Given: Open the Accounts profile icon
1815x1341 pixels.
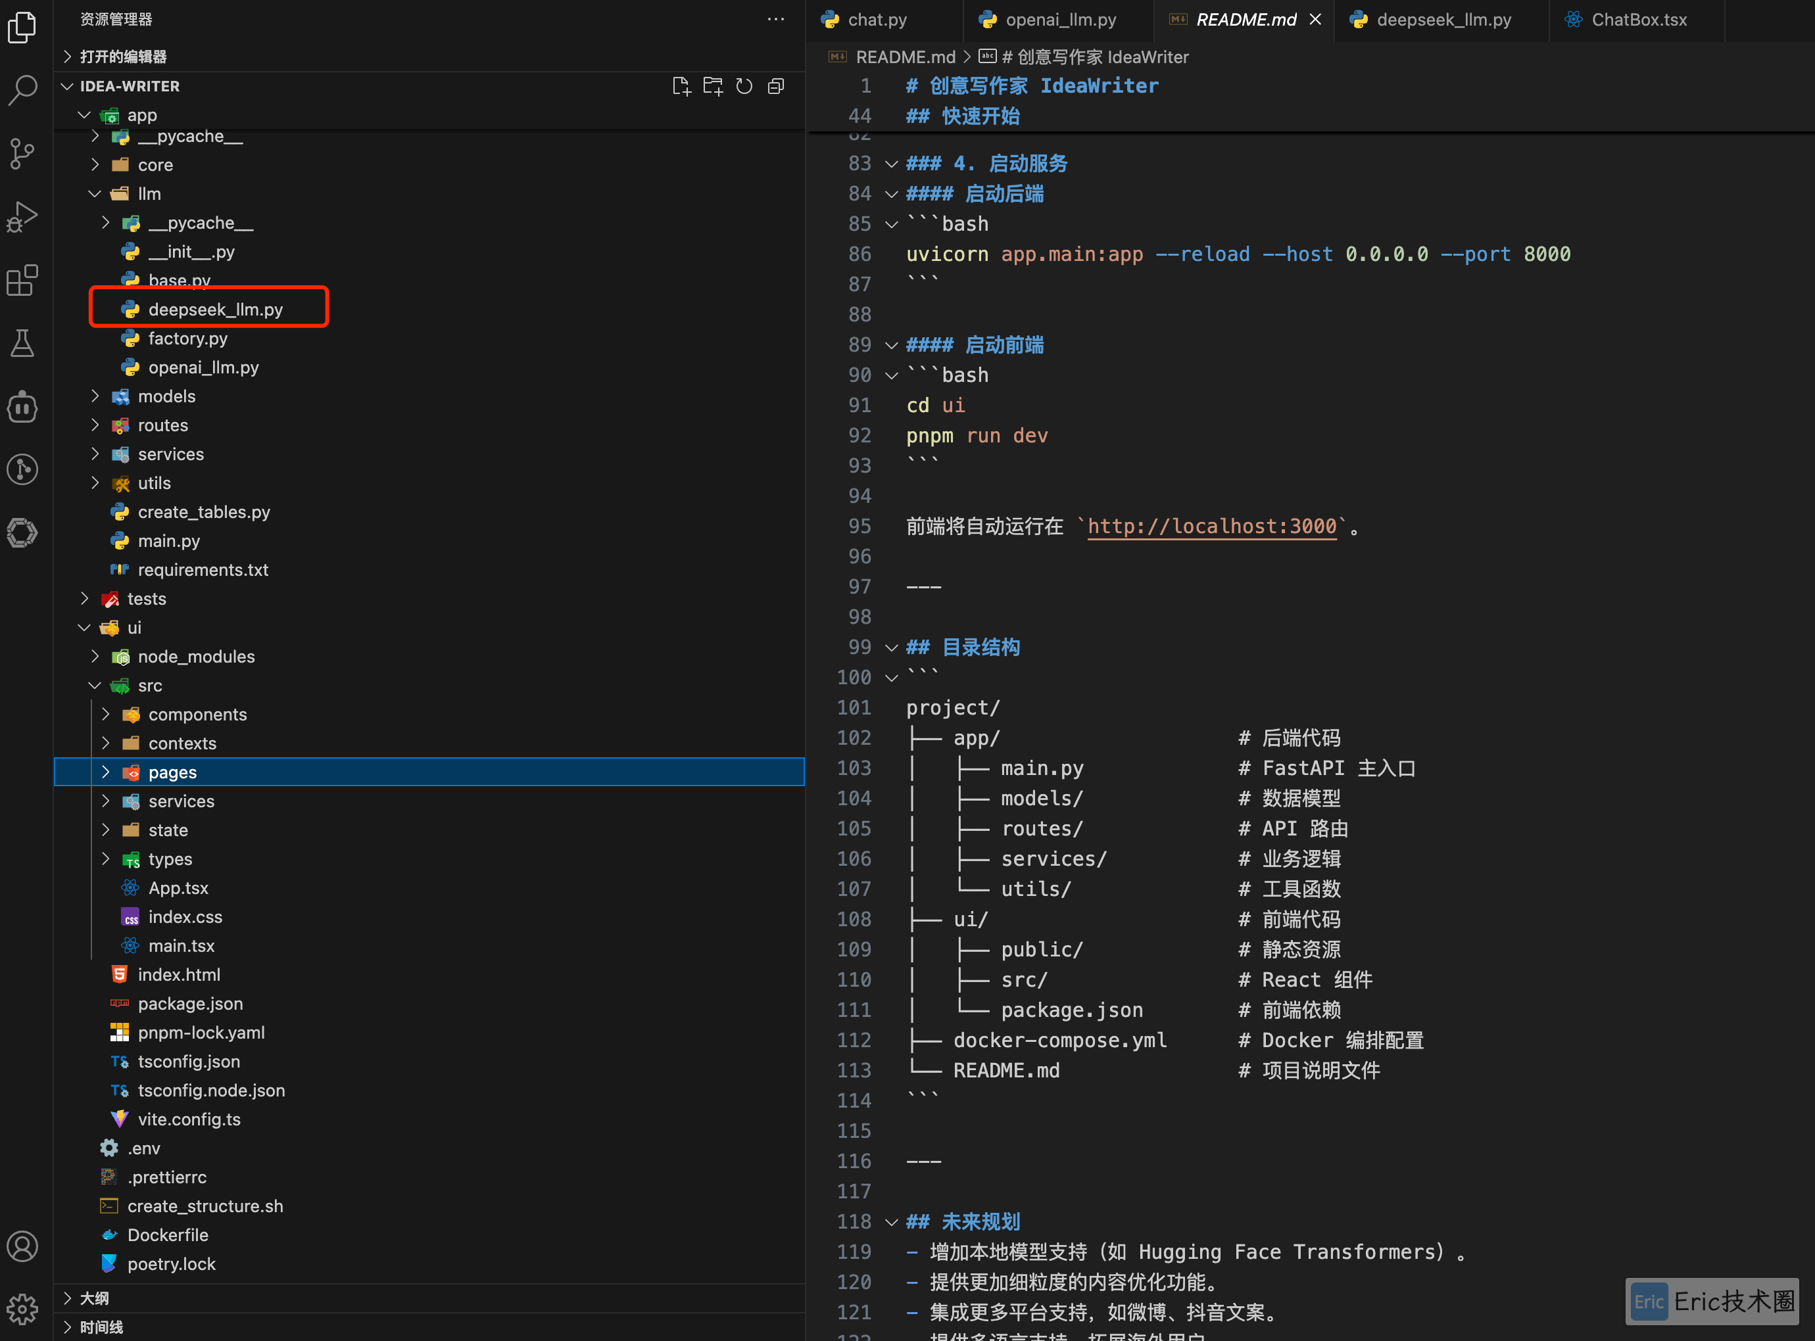Looking at the screenshot, I should pos(22,1246).
